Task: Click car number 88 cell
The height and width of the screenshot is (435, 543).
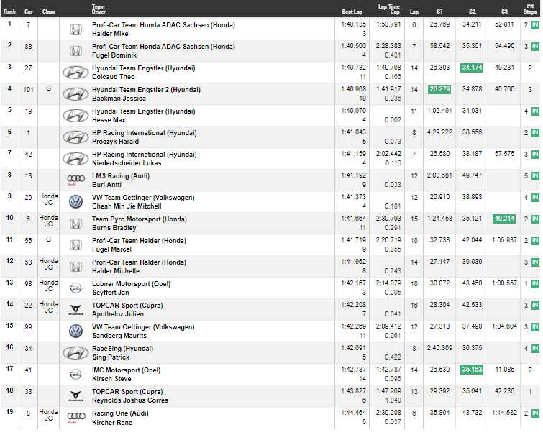Action: coord(28,47)
